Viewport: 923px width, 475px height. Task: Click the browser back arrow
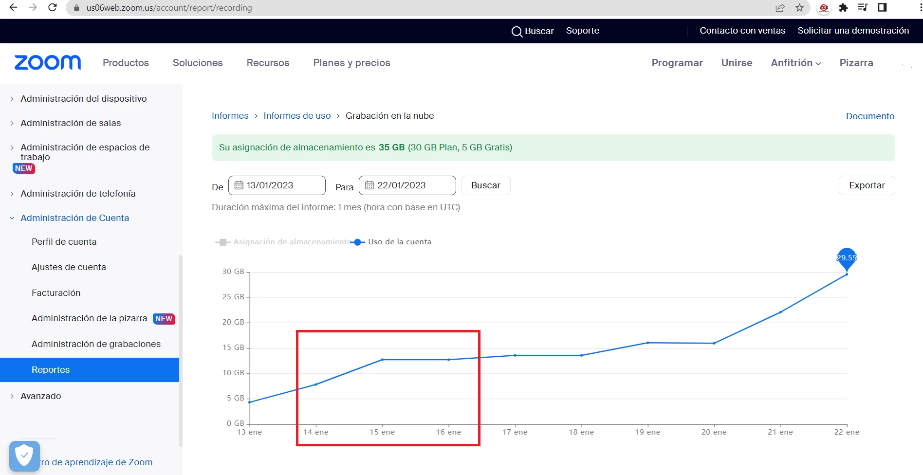click(13, 7)
